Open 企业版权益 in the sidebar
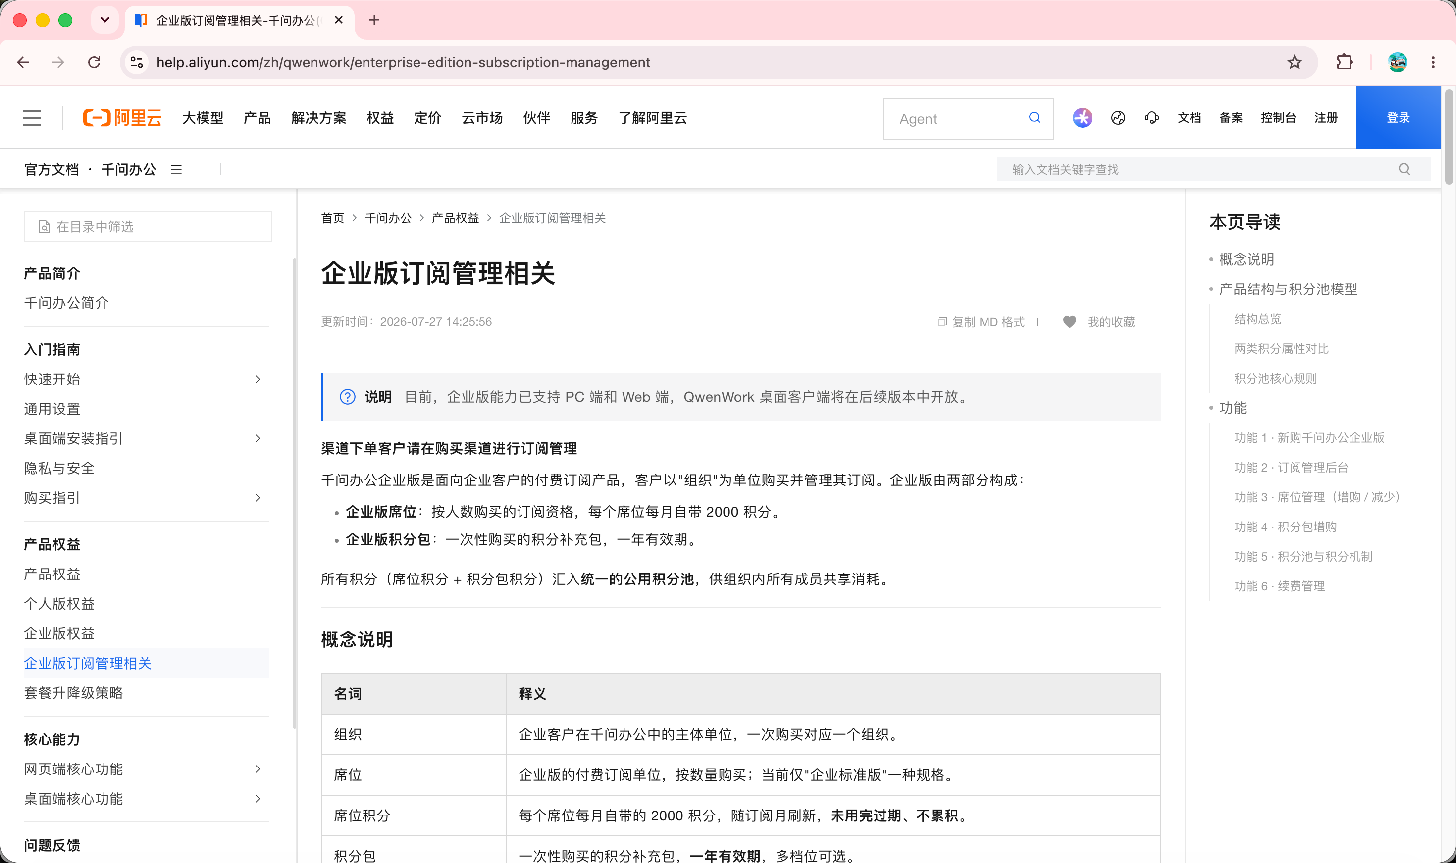Screen dimensions: 1456x863 point(59,633)
